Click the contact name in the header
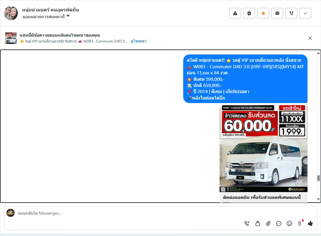321x236 pixels. 50,10
